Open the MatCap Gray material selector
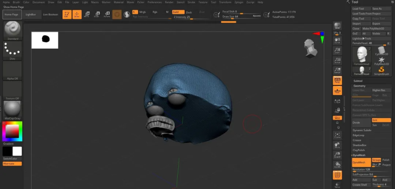Screen dimensions: 395x189 (13, 110)
